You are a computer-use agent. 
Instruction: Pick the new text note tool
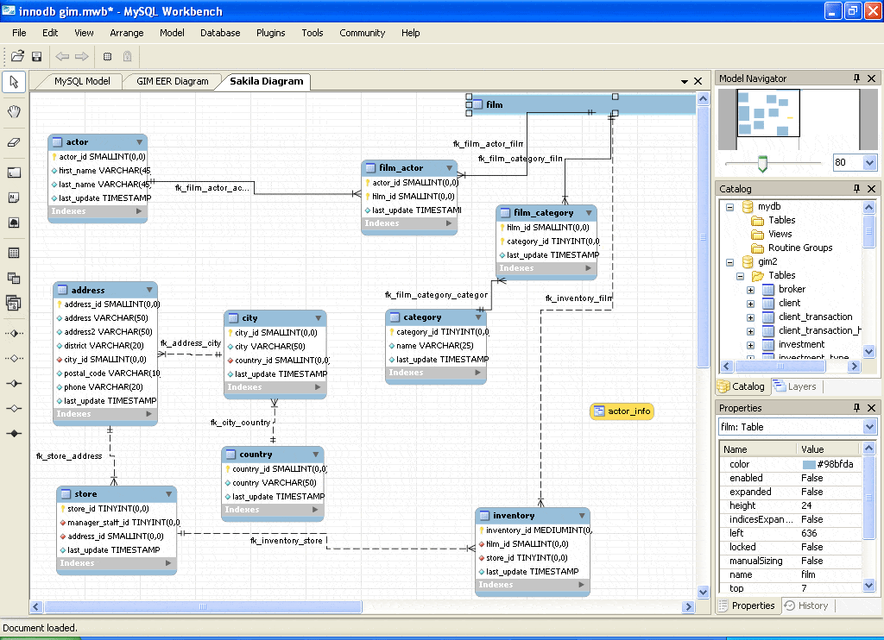[14, 198]
